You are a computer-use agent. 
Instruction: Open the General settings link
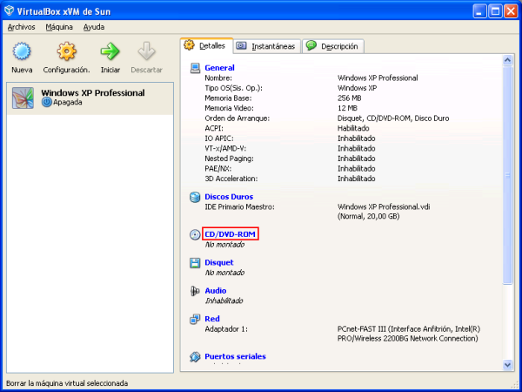219,67
